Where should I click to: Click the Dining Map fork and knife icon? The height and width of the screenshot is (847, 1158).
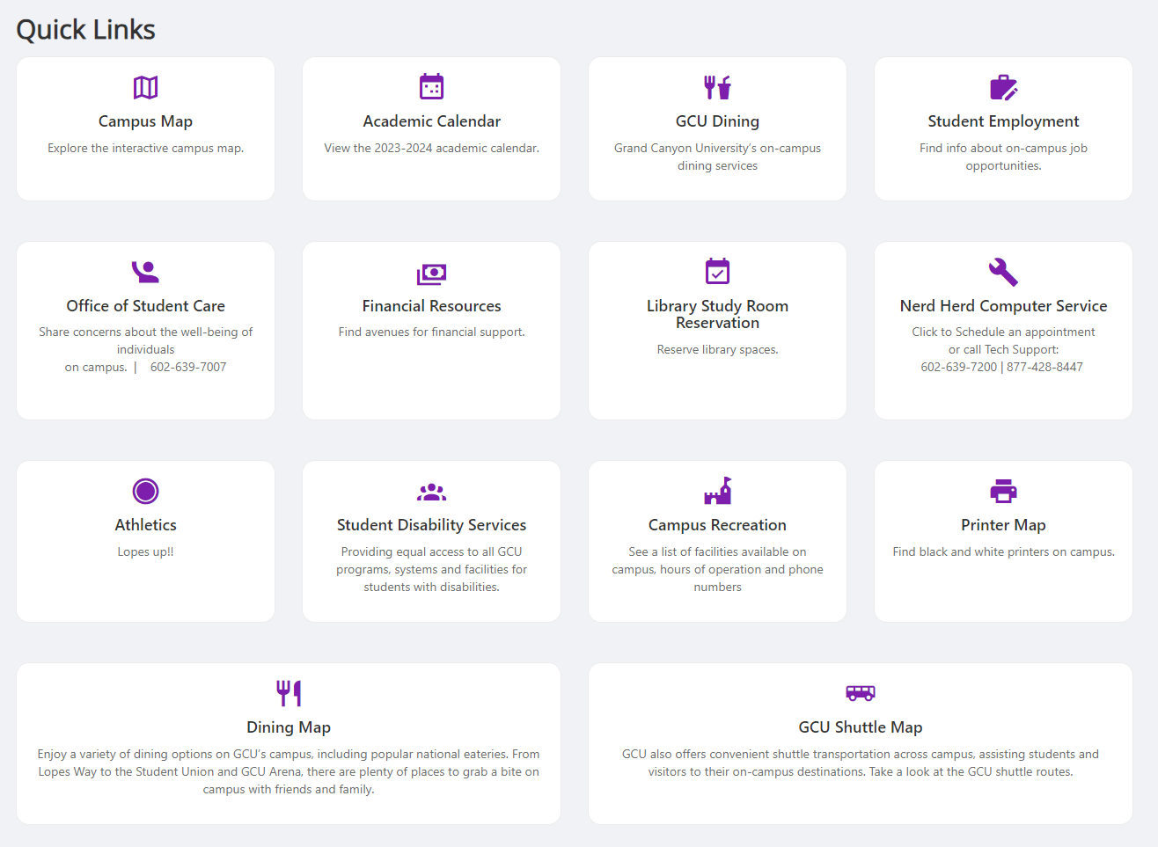(x=289, y=693)
